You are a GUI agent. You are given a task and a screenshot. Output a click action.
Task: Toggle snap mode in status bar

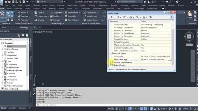click(120, 109)
